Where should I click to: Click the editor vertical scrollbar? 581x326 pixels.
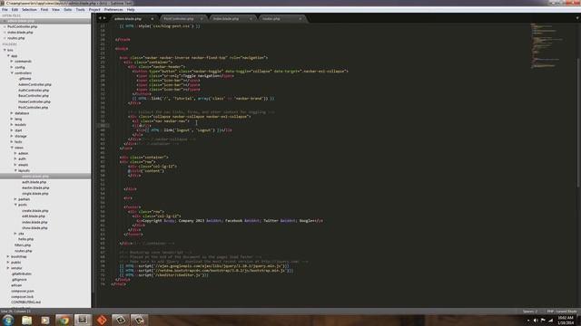point(579,122)
